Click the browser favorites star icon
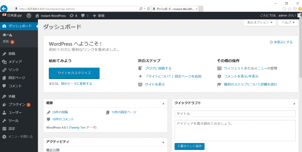Screen dimensions: 302x152 [290, 9]
